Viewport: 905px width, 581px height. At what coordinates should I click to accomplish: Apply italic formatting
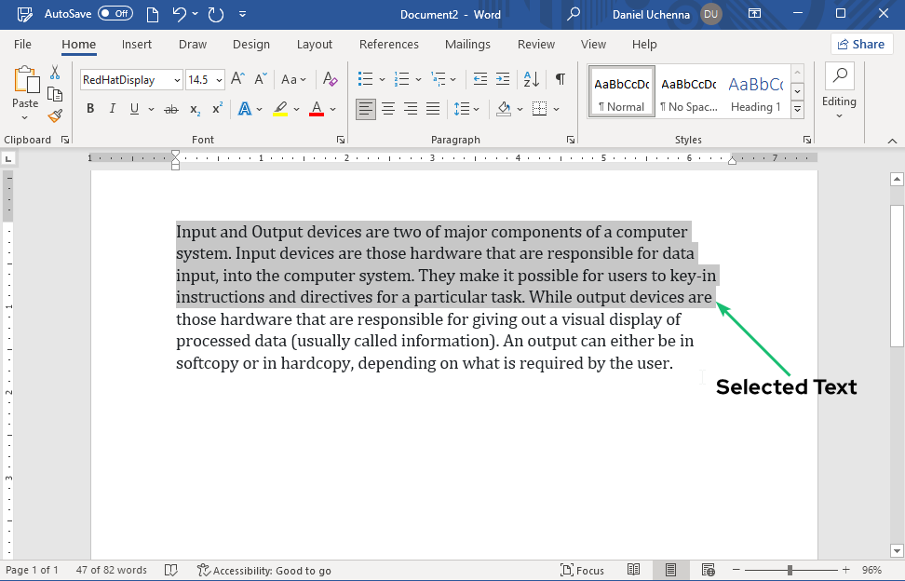click(x=113, y=108)
